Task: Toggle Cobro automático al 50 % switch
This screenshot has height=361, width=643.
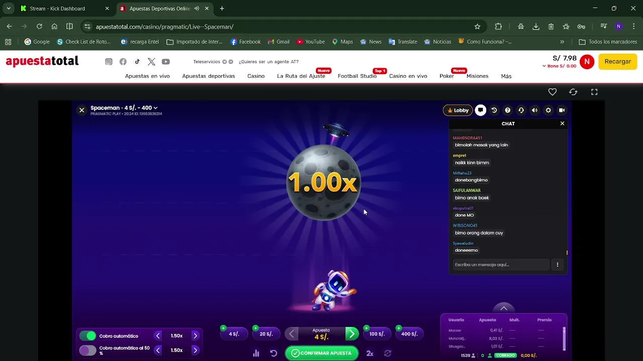Action: (x=87, y=350)
